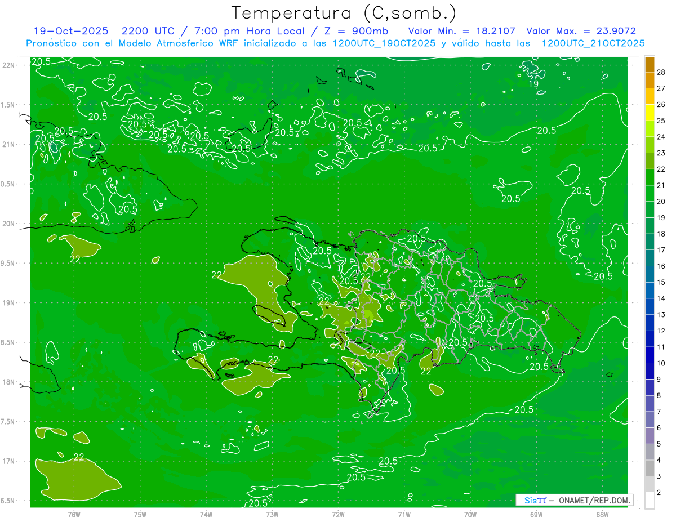Click the '26' colorbar label

(x=661, y=105)
